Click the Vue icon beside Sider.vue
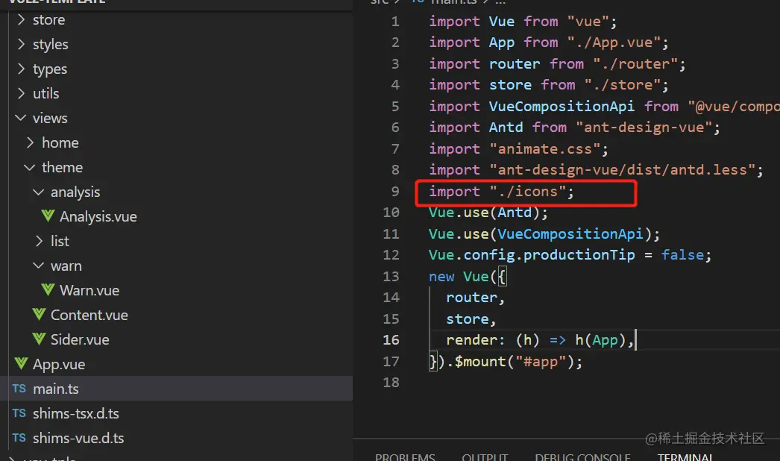780x461 pixels. point(39,339)
